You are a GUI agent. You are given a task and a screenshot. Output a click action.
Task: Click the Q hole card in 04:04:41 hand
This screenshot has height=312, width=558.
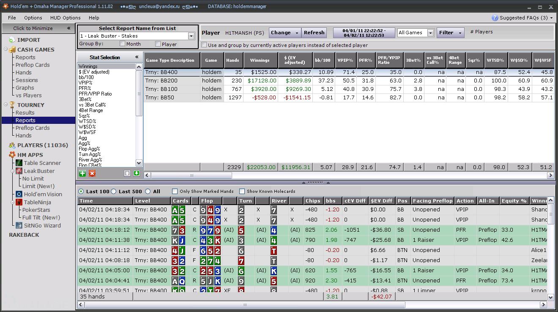(182, 281)
